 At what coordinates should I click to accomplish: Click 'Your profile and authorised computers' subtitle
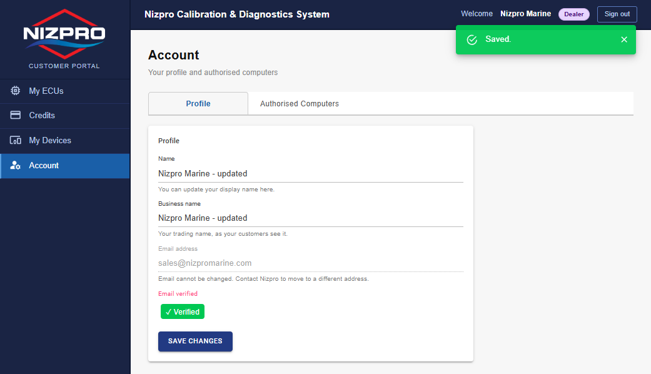(x=213, y=72)
